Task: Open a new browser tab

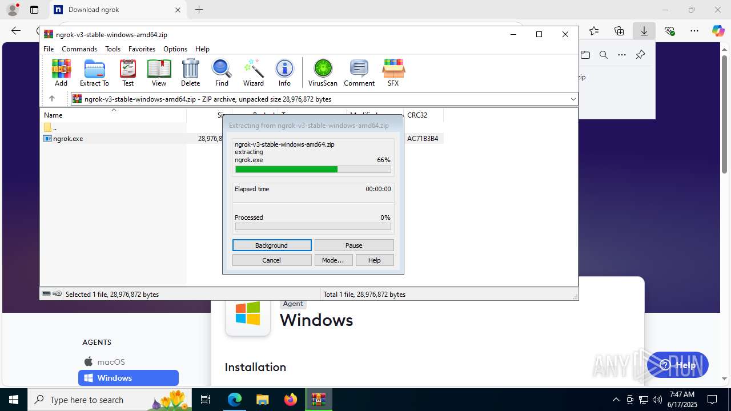Action: pyautogui.click(x=199, y=10)
